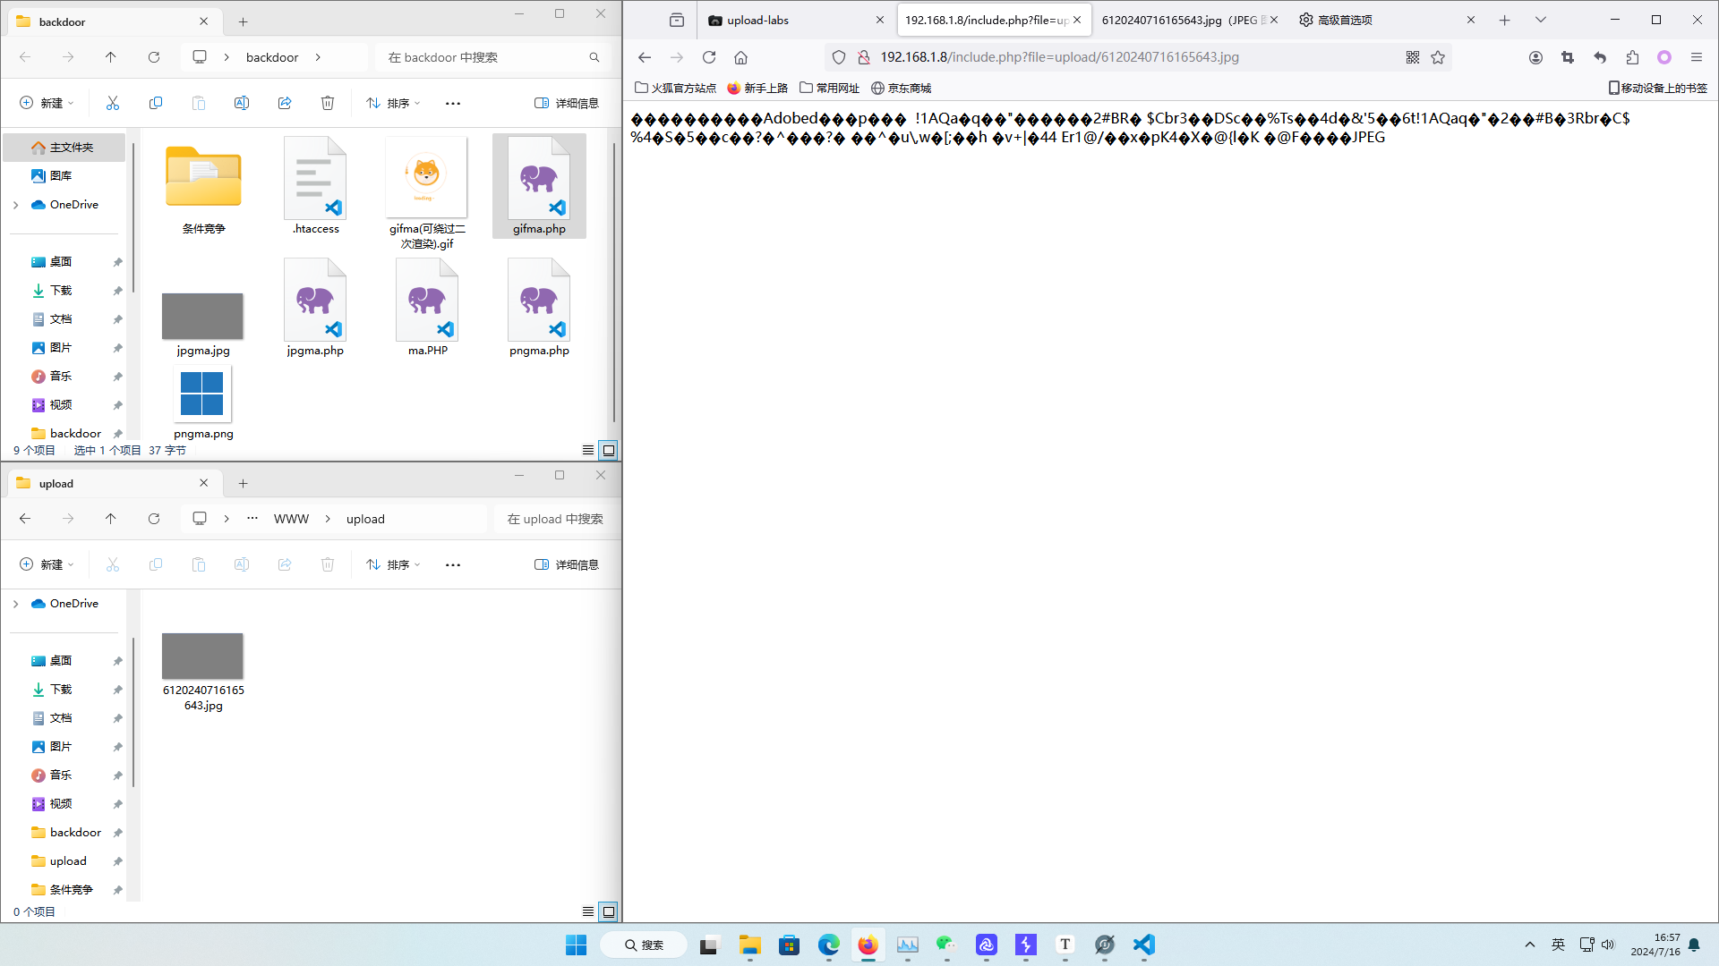1719x966 pixels.
Task: Open the 京东商城 bookmark link
Action: 901,88
